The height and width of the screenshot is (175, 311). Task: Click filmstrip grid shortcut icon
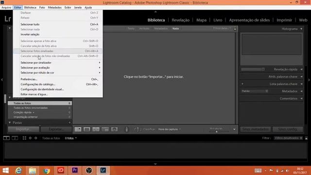coord(24,138)
